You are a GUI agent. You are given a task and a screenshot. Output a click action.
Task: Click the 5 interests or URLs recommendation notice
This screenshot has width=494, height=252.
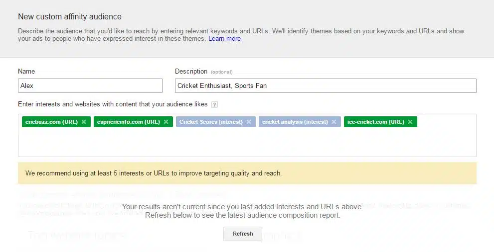point(247,173)
